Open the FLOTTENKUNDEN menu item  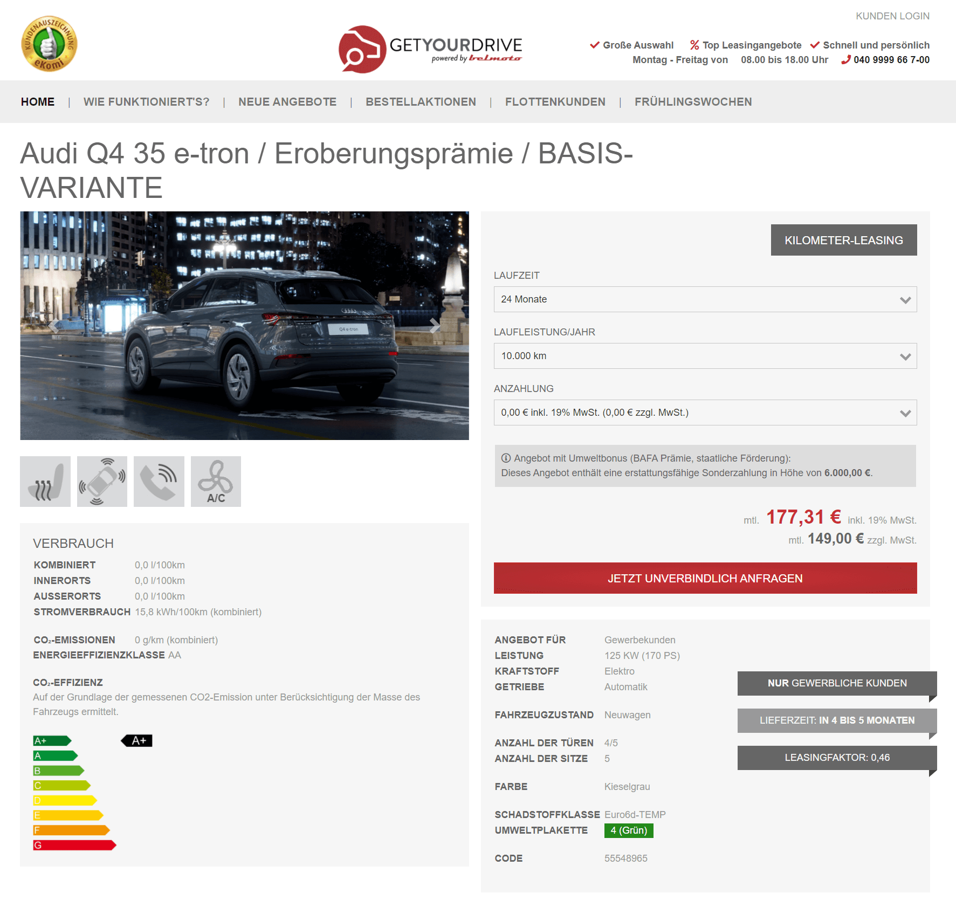[x=555, y=102]
